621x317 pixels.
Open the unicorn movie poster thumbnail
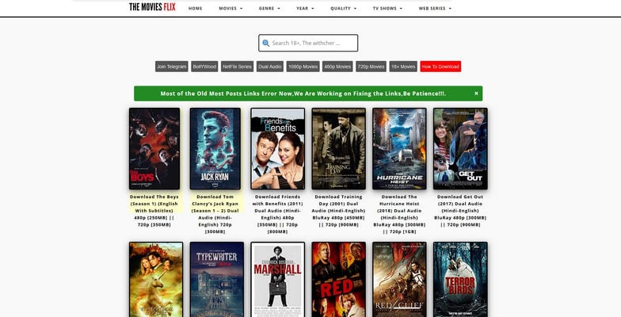tap(156, 279)
